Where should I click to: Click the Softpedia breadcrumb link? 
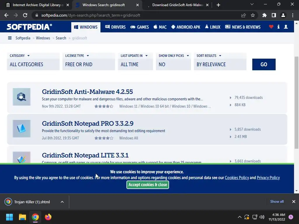23,38
